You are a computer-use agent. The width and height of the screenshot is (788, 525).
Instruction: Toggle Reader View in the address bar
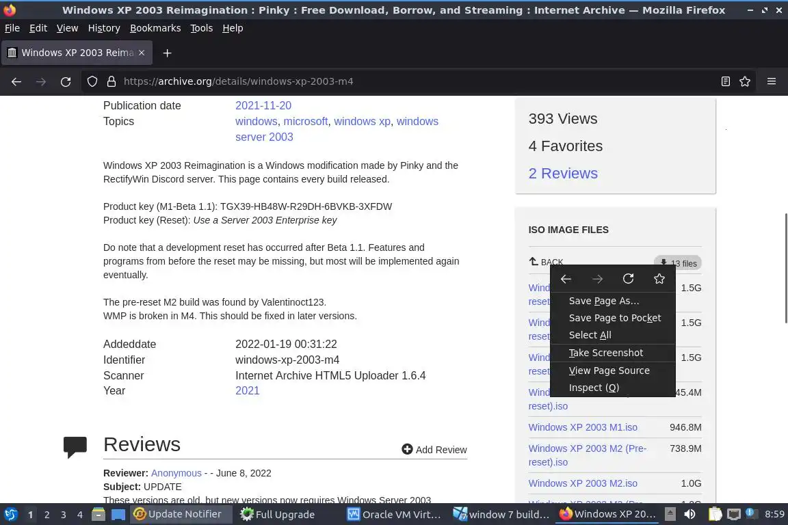pyautogui.click(x=725, y=81)
